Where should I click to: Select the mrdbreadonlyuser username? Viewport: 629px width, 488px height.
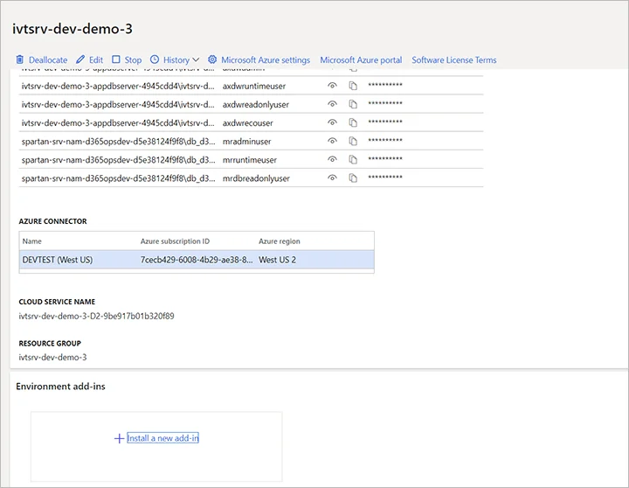click(x=256, y=178)
